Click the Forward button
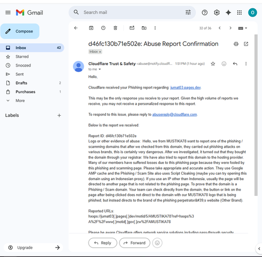This screenshot has height=257, width=262. point(135,243)
